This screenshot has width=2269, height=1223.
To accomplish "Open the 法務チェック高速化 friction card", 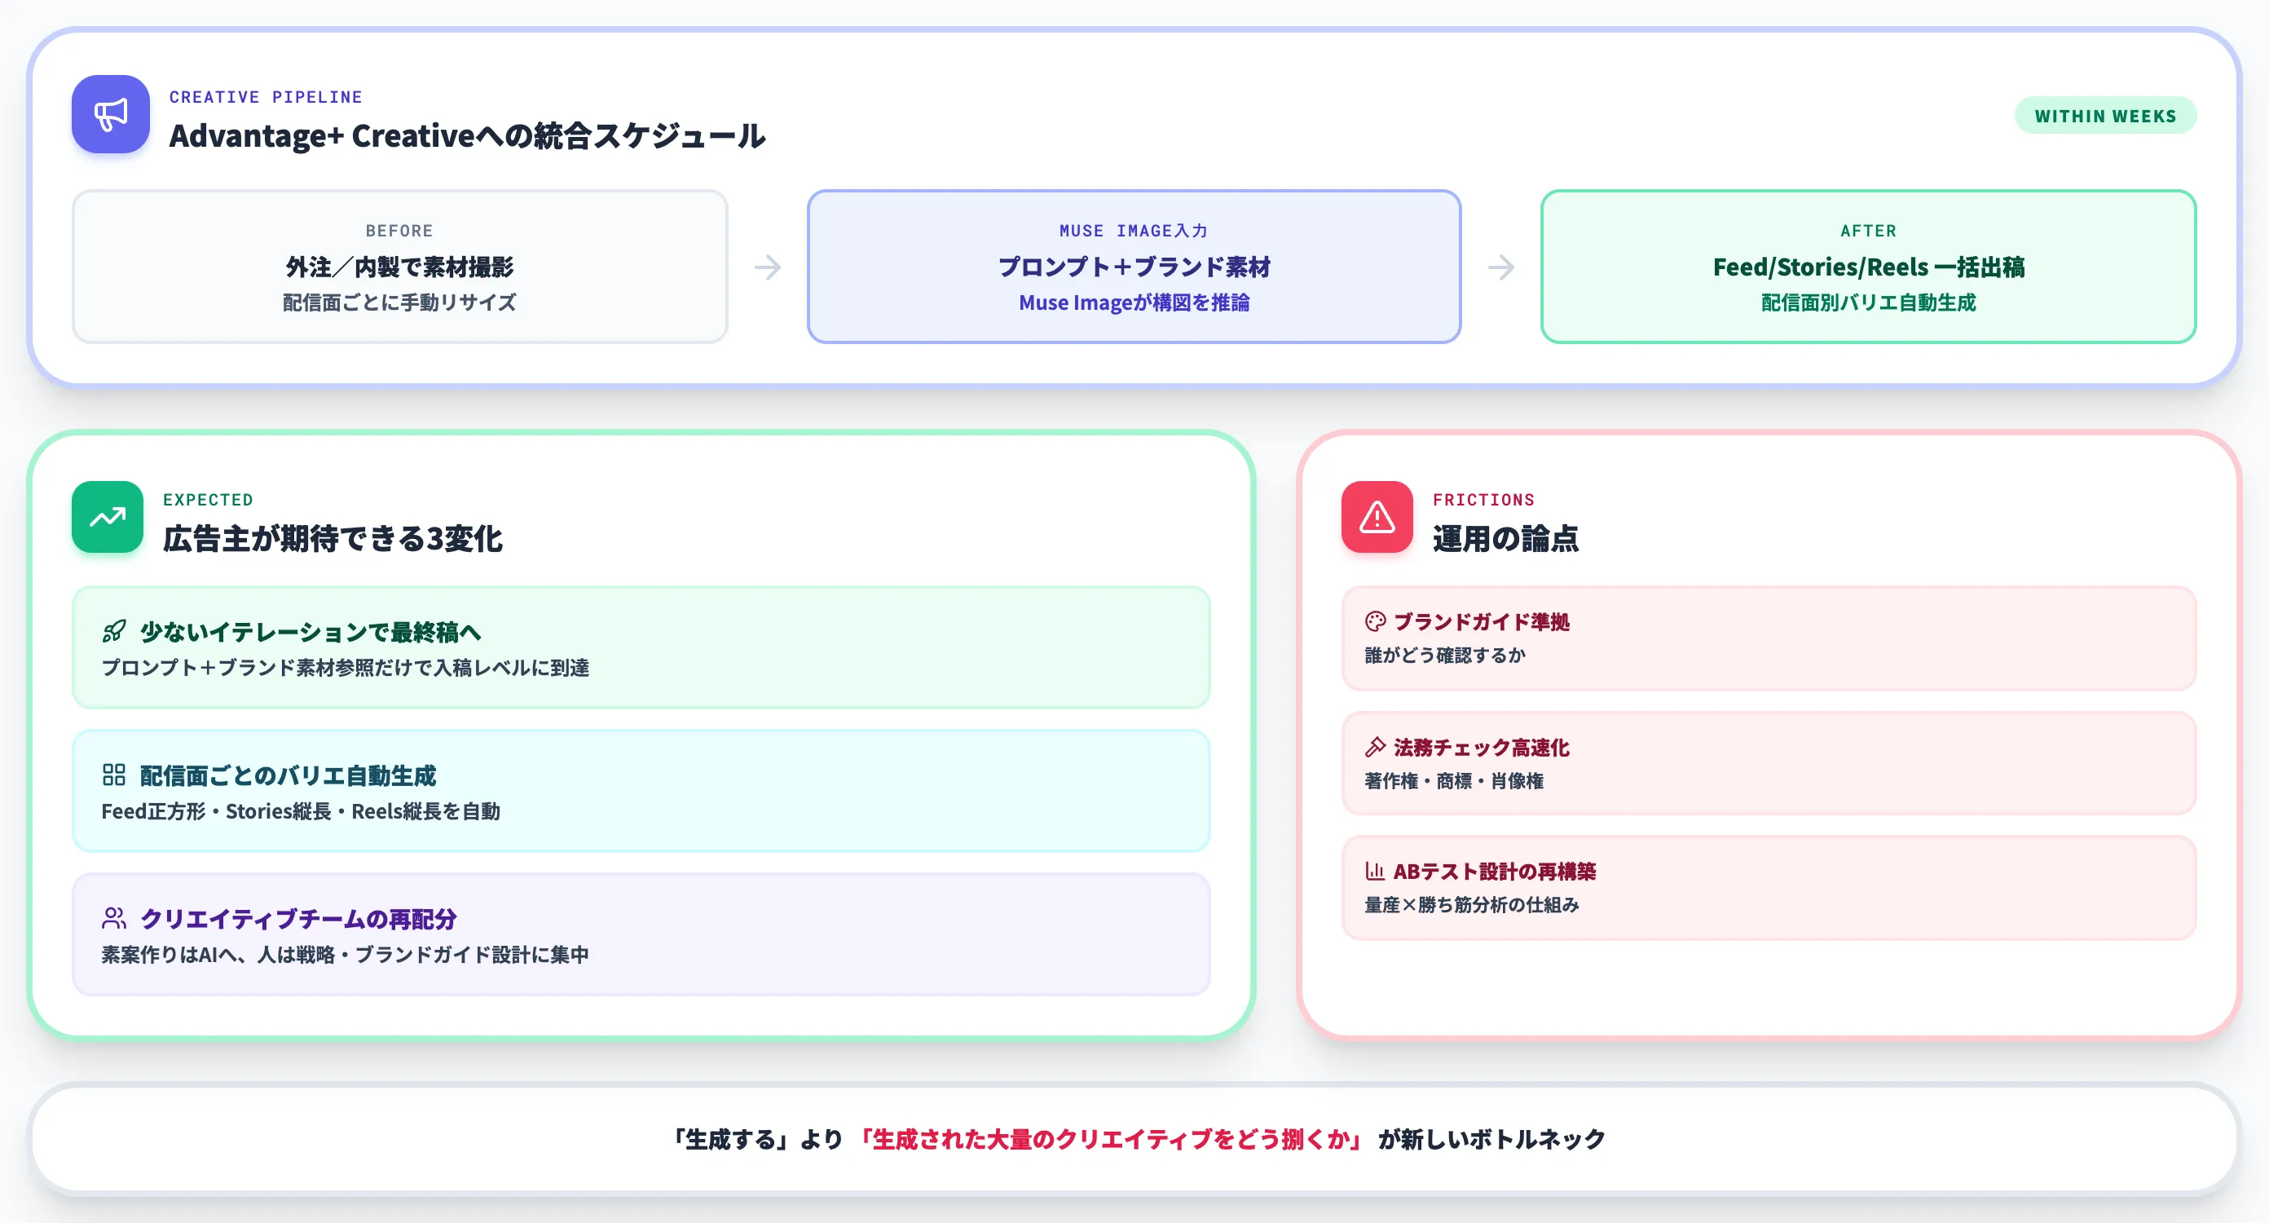I will [1769, 764].
